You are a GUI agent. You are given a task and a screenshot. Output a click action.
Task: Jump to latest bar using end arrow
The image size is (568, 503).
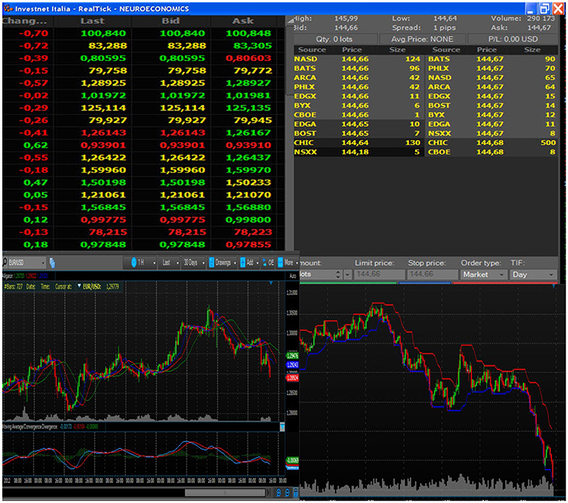pos(269,492)
